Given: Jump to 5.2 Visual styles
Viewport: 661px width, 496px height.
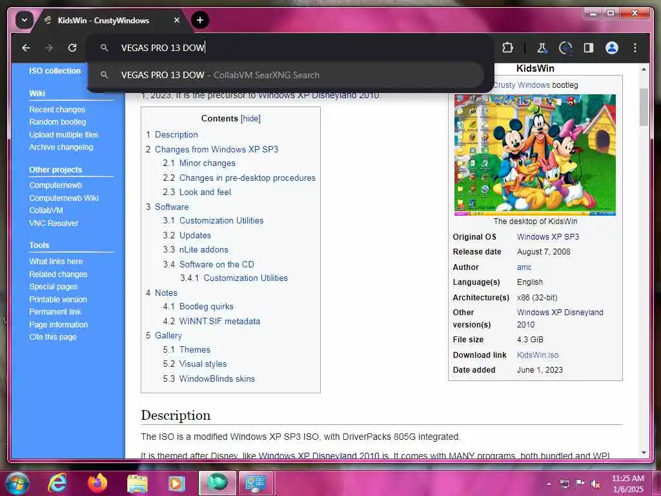Looking at the screenshot, I should [203, 364].
